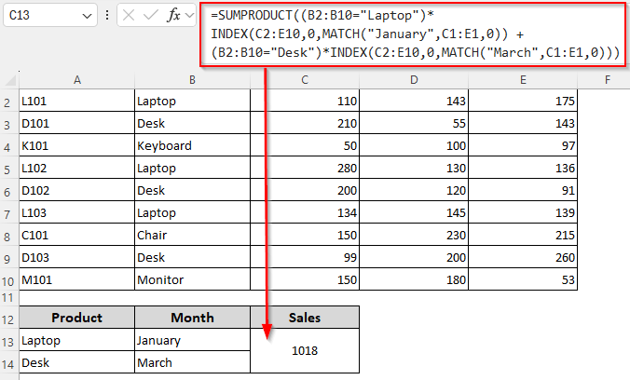Select row 11 header
This screenshot has height=380, width=630.
tap(7, 298)
